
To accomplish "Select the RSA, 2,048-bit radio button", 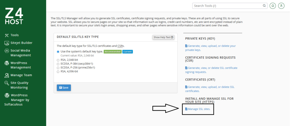I will (x=58, y=60).
